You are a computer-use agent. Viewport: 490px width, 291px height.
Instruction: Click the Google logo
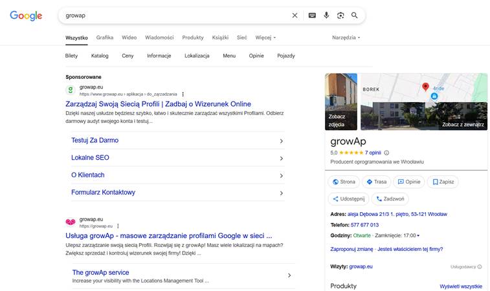[26, 16]
